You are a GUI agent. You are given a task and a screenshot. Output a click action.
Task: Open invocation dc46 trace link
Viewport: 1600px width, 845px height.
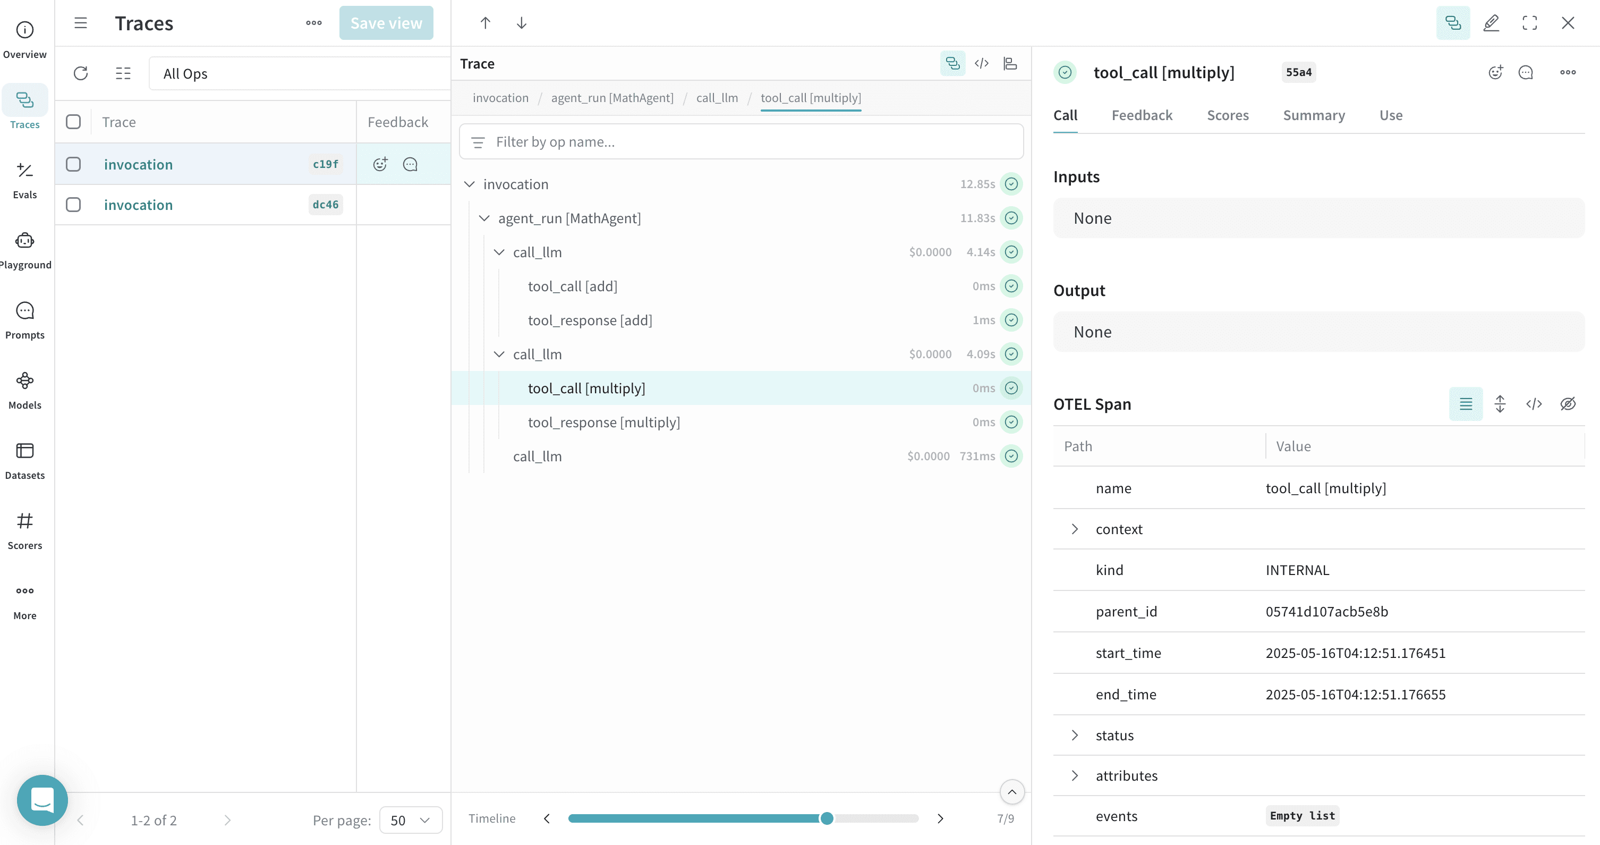coord(138,205)
